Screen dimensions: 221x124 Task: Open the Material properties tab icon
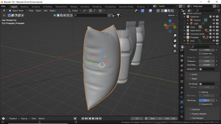click(x=182, y=117)
